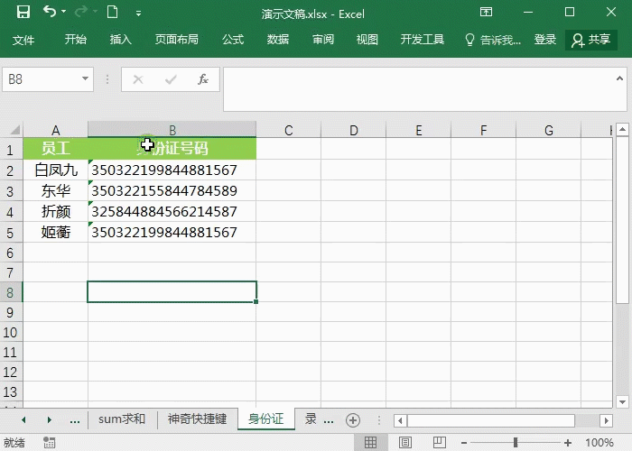Click ellipsis left of the sum求和 tab
The width and height of the screenshot is (632, 451).
tap(75, 420)
